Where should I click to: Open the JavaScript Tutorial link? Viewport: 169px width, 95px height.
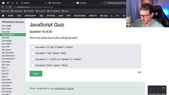coord(64,88)
